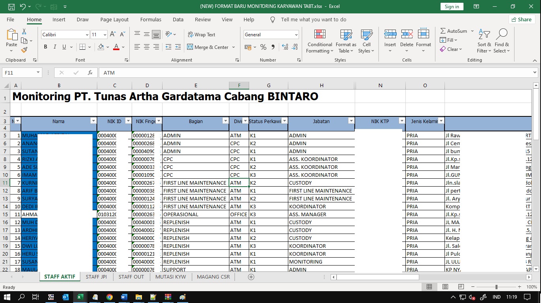
Task: Toggle Bold formatting
Action: (x=45, y=47)
